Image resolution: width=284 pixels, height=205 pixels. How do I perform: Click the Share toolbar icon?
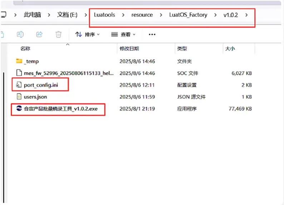tap(39, 34)
